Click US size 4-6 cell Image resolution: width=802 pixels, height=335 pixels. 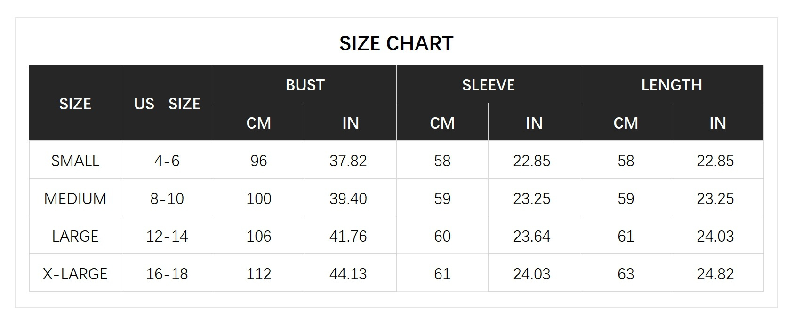(x=167, y=161)
